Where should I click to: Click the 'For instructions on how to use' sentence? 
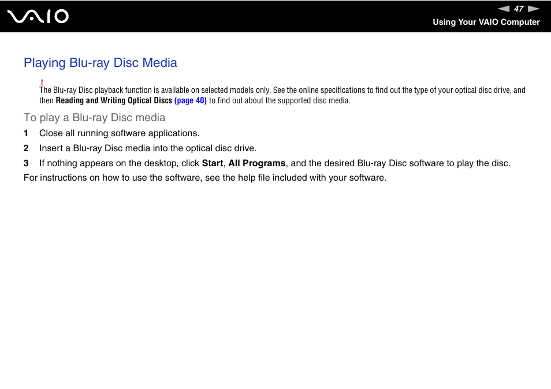tap(205, 178)
